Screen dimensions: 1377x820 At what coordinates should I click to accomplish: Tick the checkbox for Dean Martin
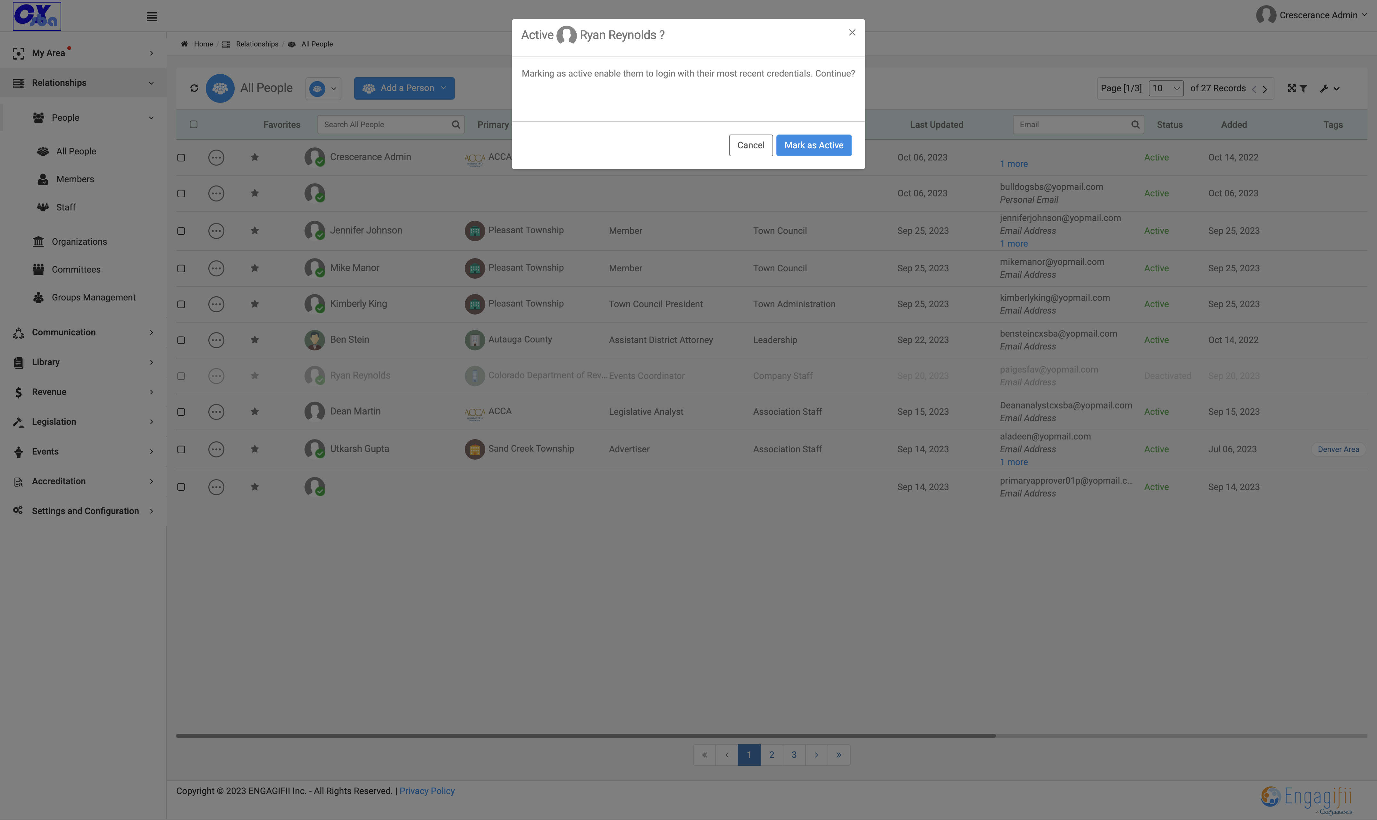181,412
